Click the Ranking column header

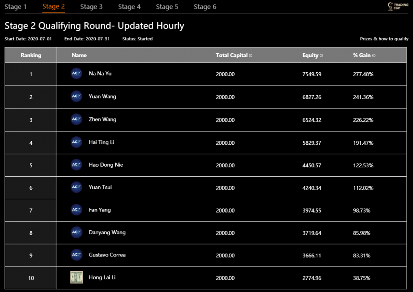pyautogui.click(x=31, y=55)
